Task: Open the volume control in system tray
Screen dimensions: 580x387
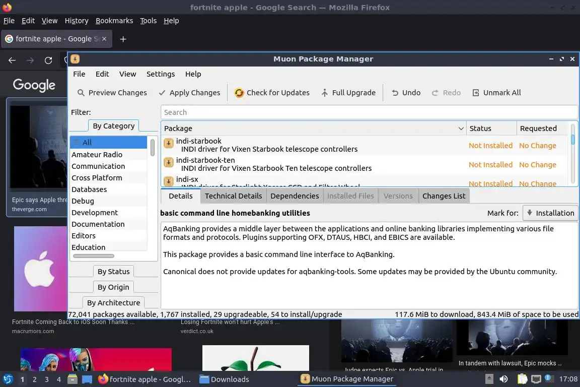Action: 503,379
